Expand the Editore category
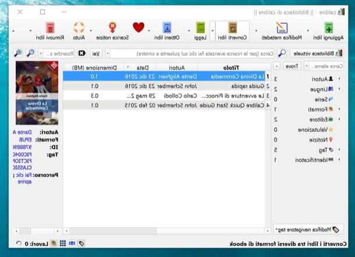355x257 pixels. (339, 119)
